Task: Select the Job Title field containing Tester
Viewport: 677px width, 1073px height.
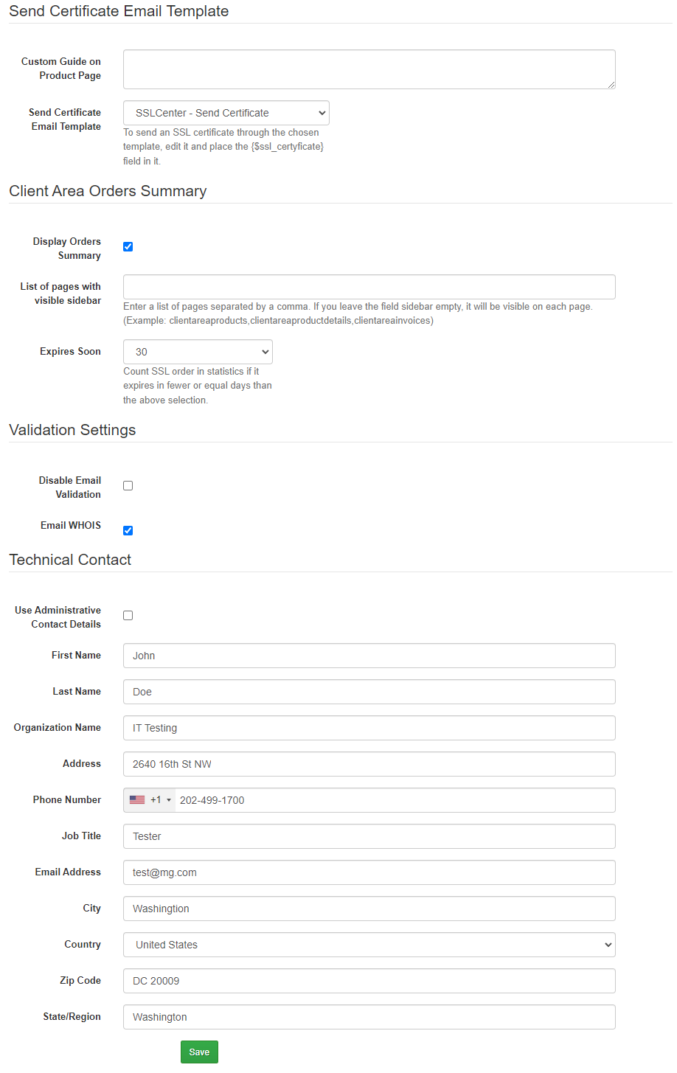Action: coord(369,836)
